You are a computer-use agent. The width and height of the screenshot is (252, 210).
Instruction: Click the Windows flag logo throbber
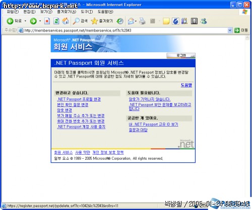tap(244, 12)
